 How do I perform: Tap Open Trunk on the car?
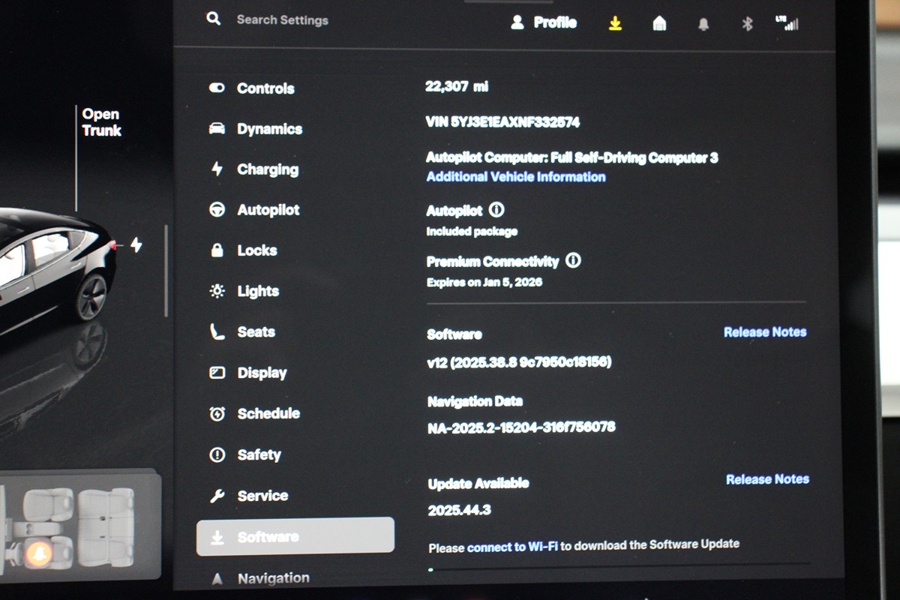click(101, 122)
